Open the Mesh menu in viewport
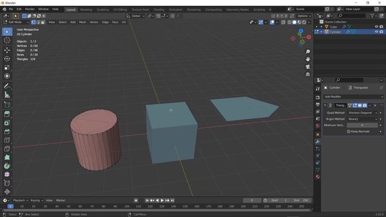The image size is (386, 217). (x=83, y=22)
